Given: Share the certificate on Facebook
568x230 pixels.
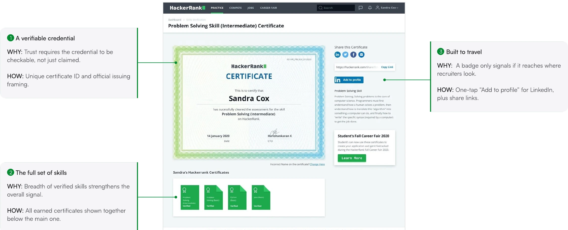Looking at the screenshot, I should click(353, 55).
